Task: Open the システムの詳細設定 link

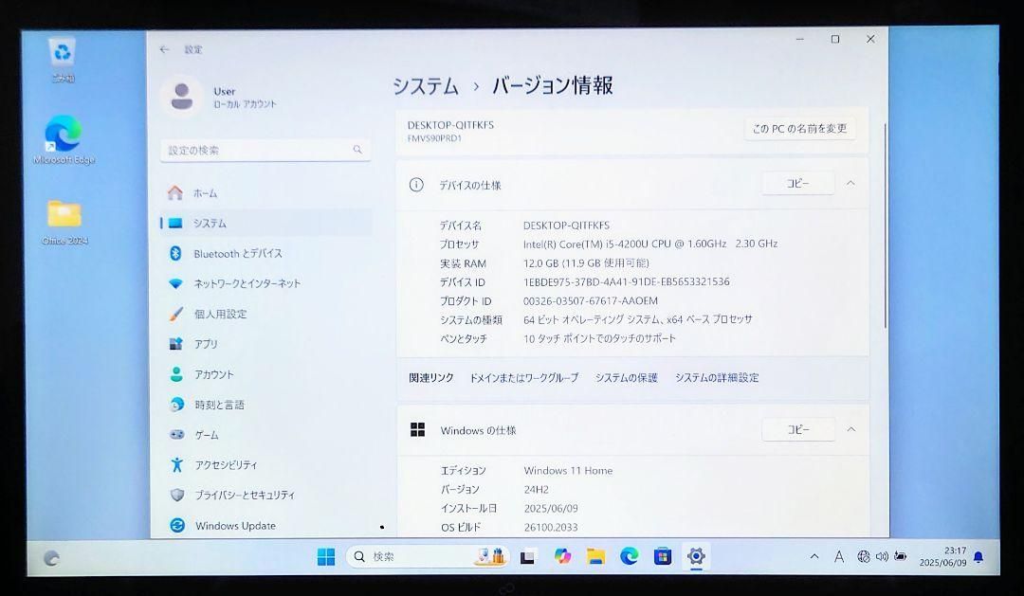Action: point(717,378)
